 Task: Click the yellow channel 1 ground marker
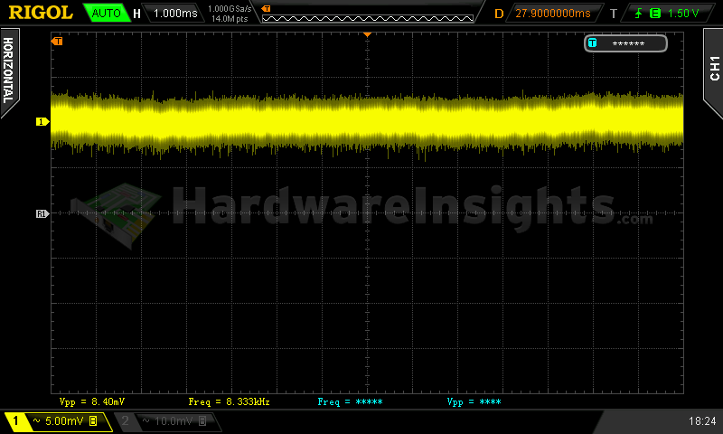(x=42, y=121)
